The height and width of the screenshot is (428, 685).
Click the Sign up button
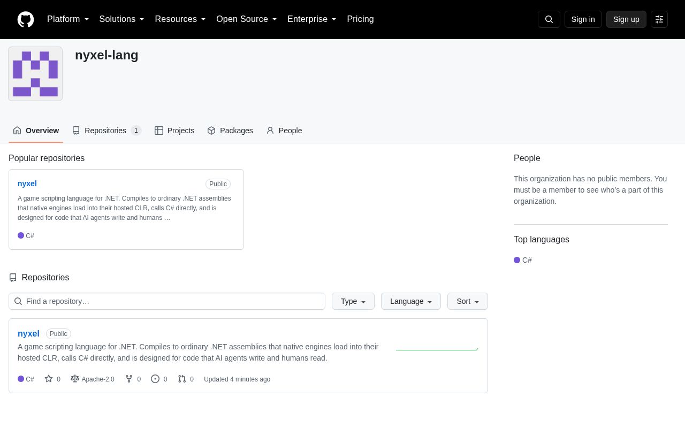[626, 19]
